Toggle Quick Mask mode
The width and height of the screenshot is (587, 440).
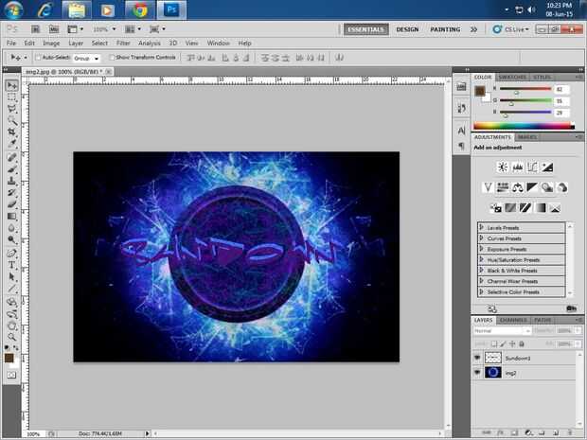pyautogui.click(x=11, y=375)
